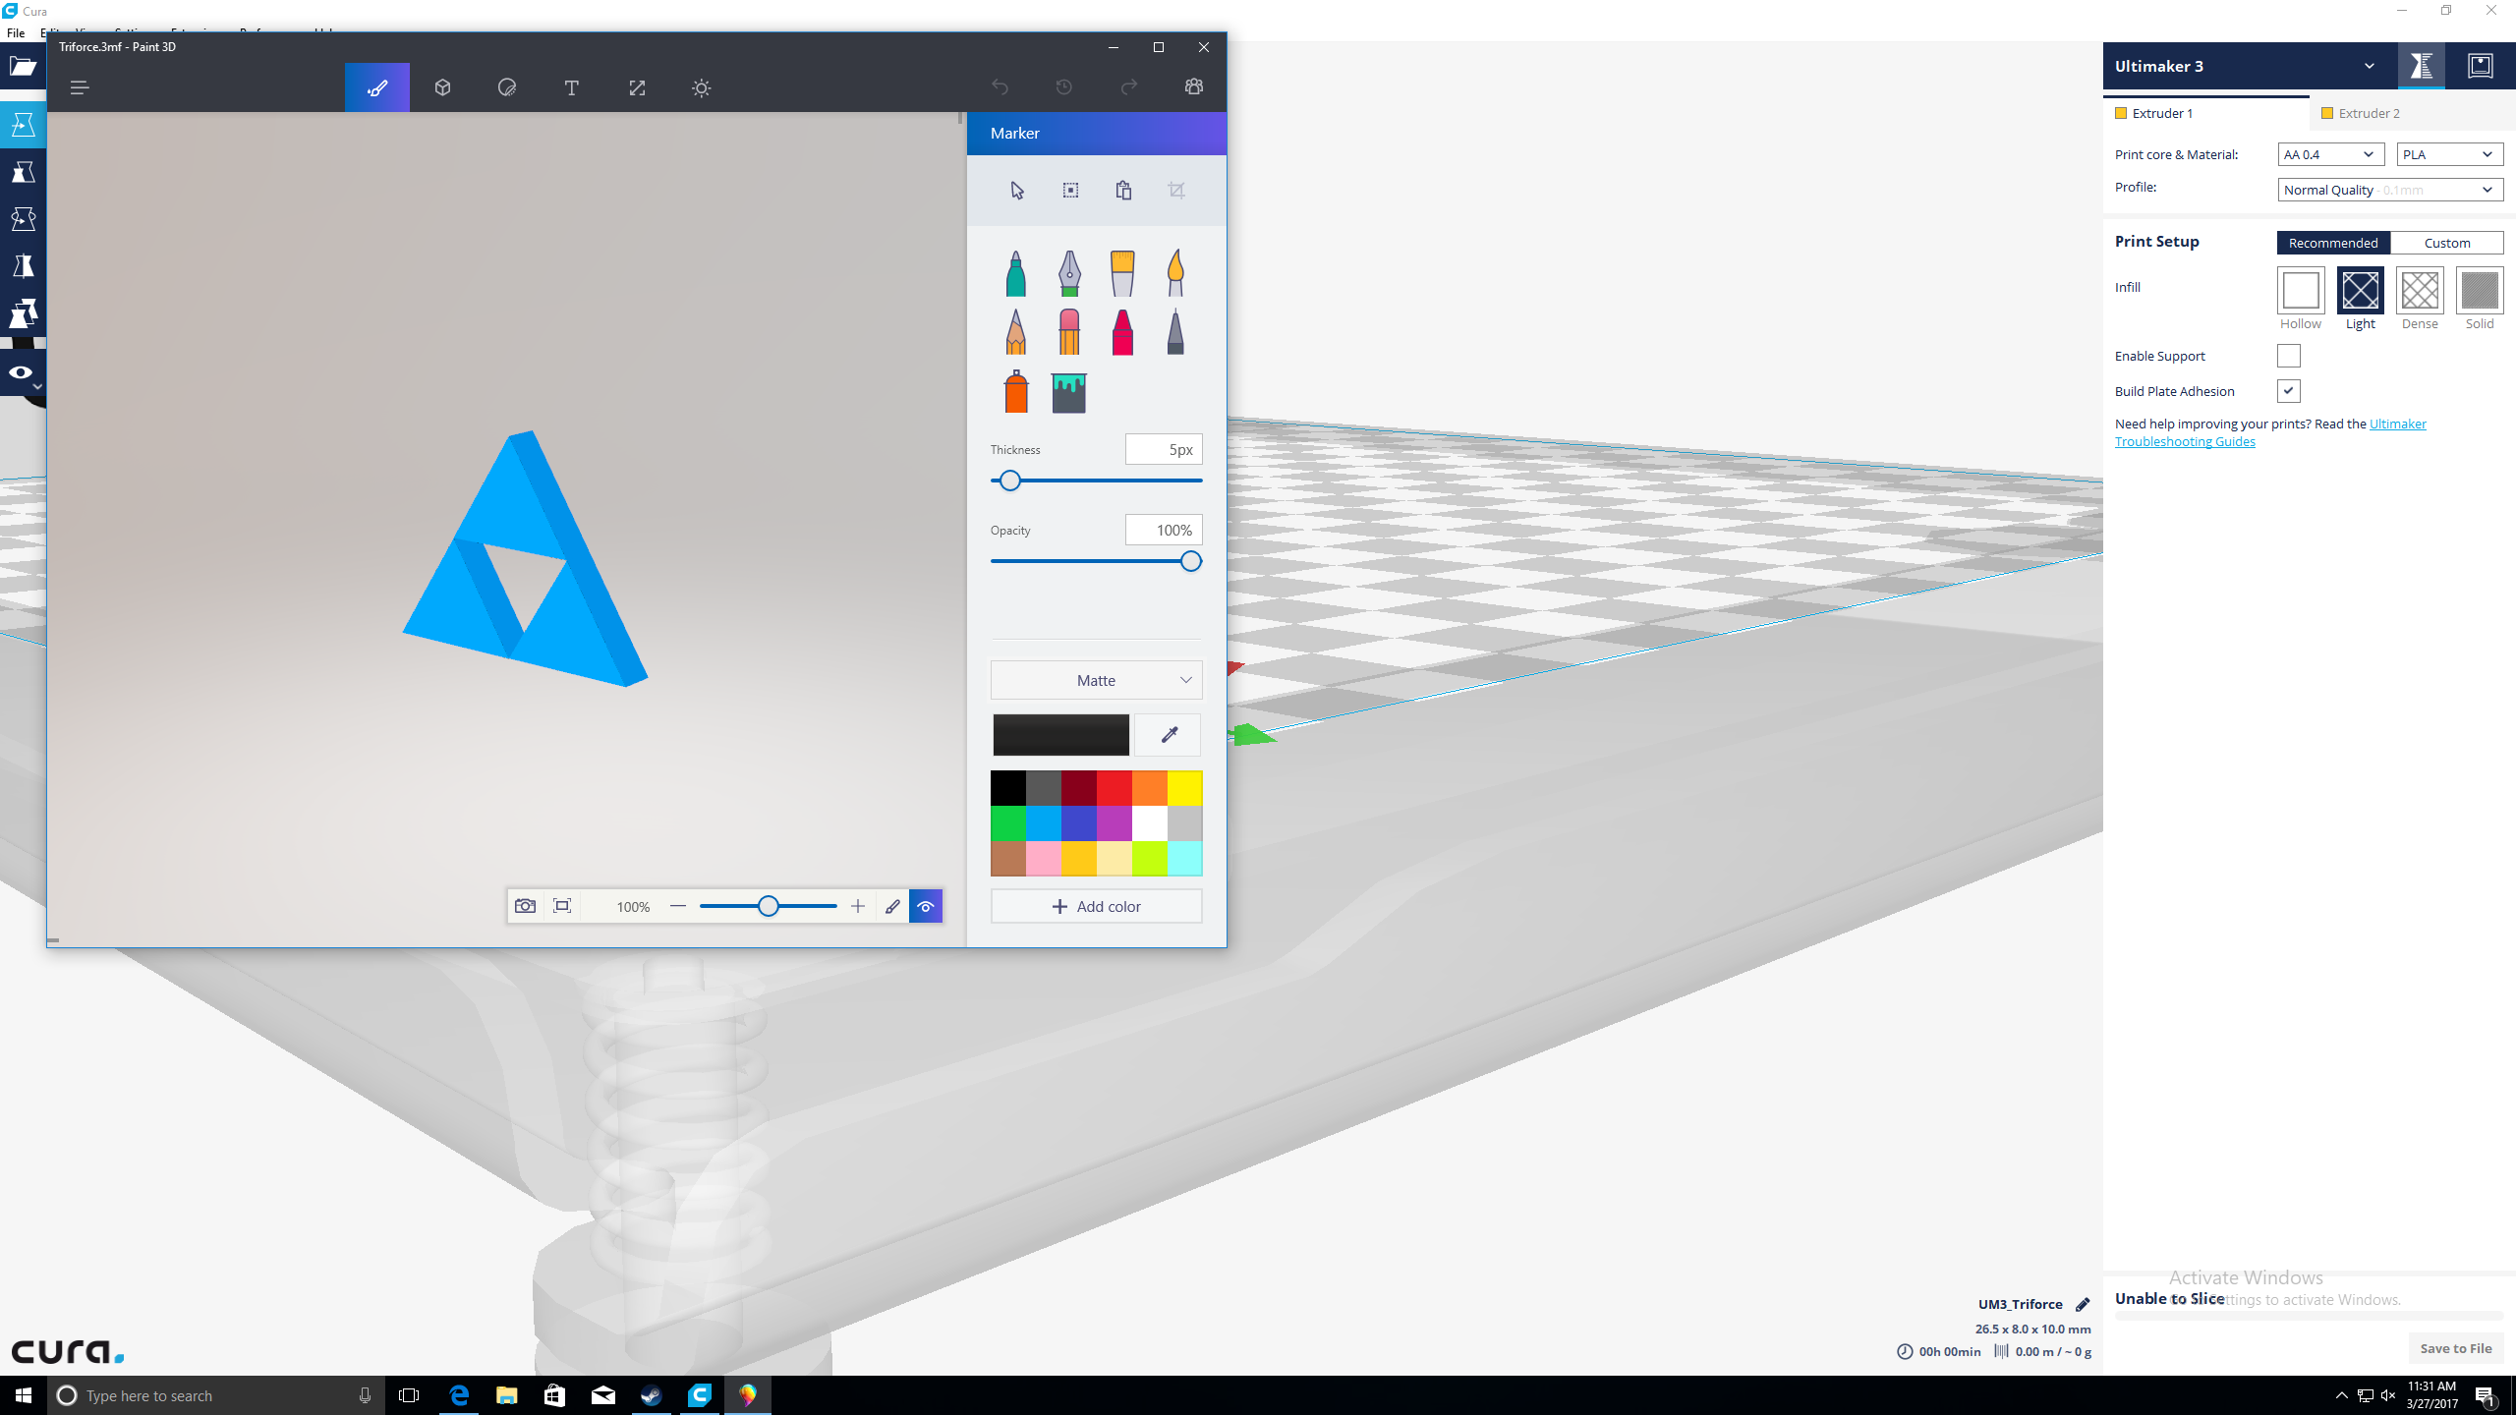The height and width of the screenshot is (1415, 2516).
Task: Click the Crop icon
Action: point(1176,191)
